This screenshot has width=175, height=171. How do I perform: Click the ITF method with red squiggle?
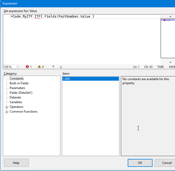pyautogui.click(x=37, y=16)
